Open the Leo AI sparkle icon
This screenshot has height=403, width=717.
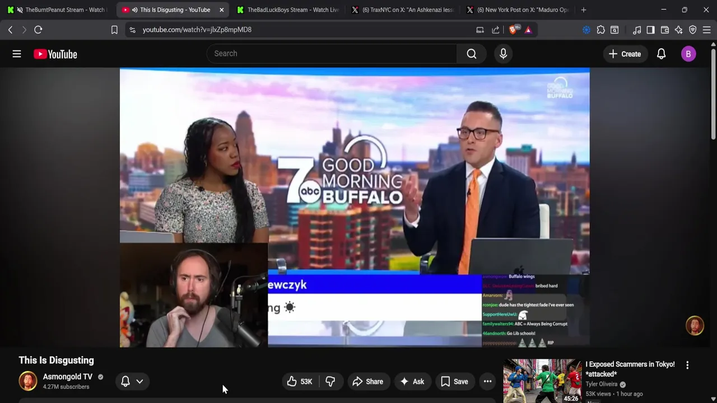point(679,30)
